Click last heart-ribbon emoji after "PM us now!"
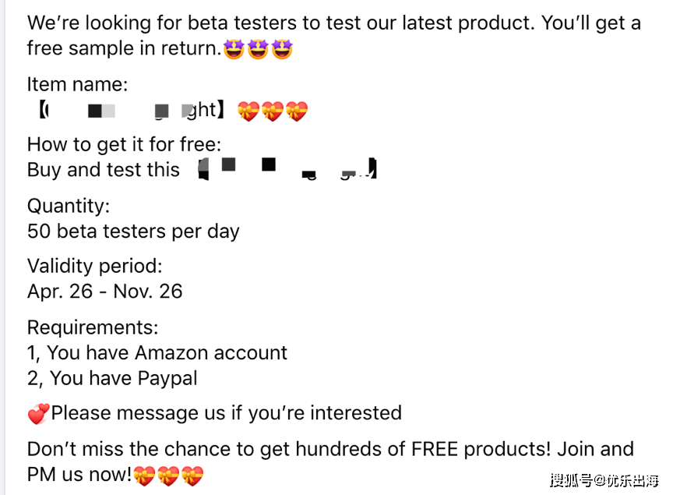 click(x=192, y=475)
